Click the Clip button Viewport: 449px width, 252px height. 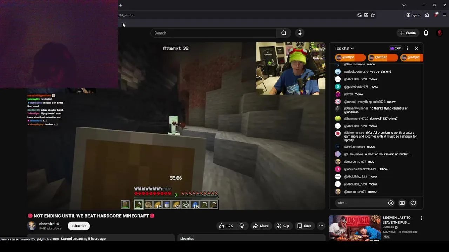coord(283,226)
